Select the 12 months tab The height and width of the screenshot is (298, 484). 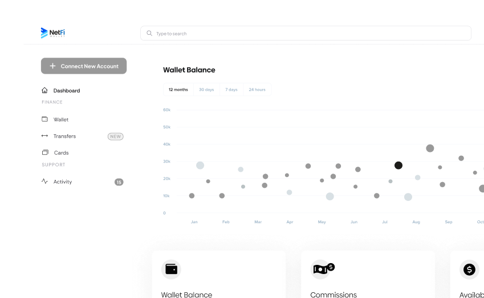(178, 90)
